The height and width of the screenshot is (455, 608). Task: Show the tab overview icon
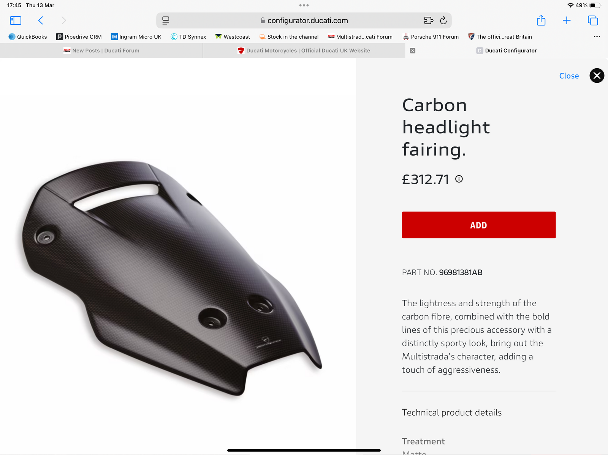[593, 20]
